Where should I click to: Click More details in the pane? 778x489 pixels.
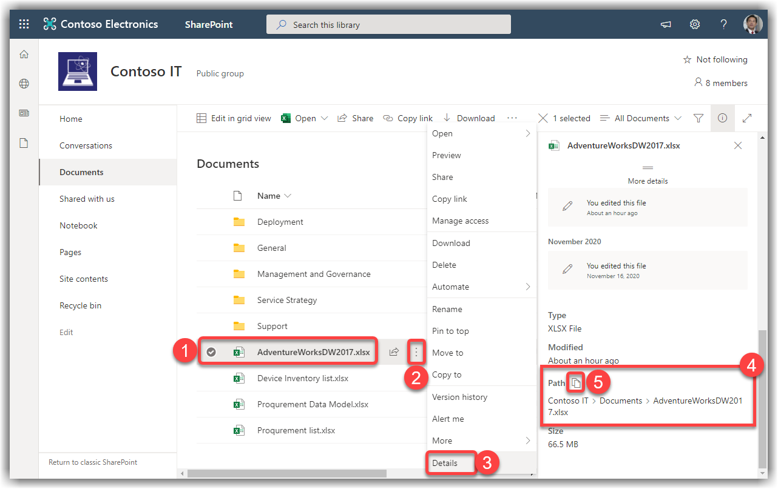click(648, 181)
